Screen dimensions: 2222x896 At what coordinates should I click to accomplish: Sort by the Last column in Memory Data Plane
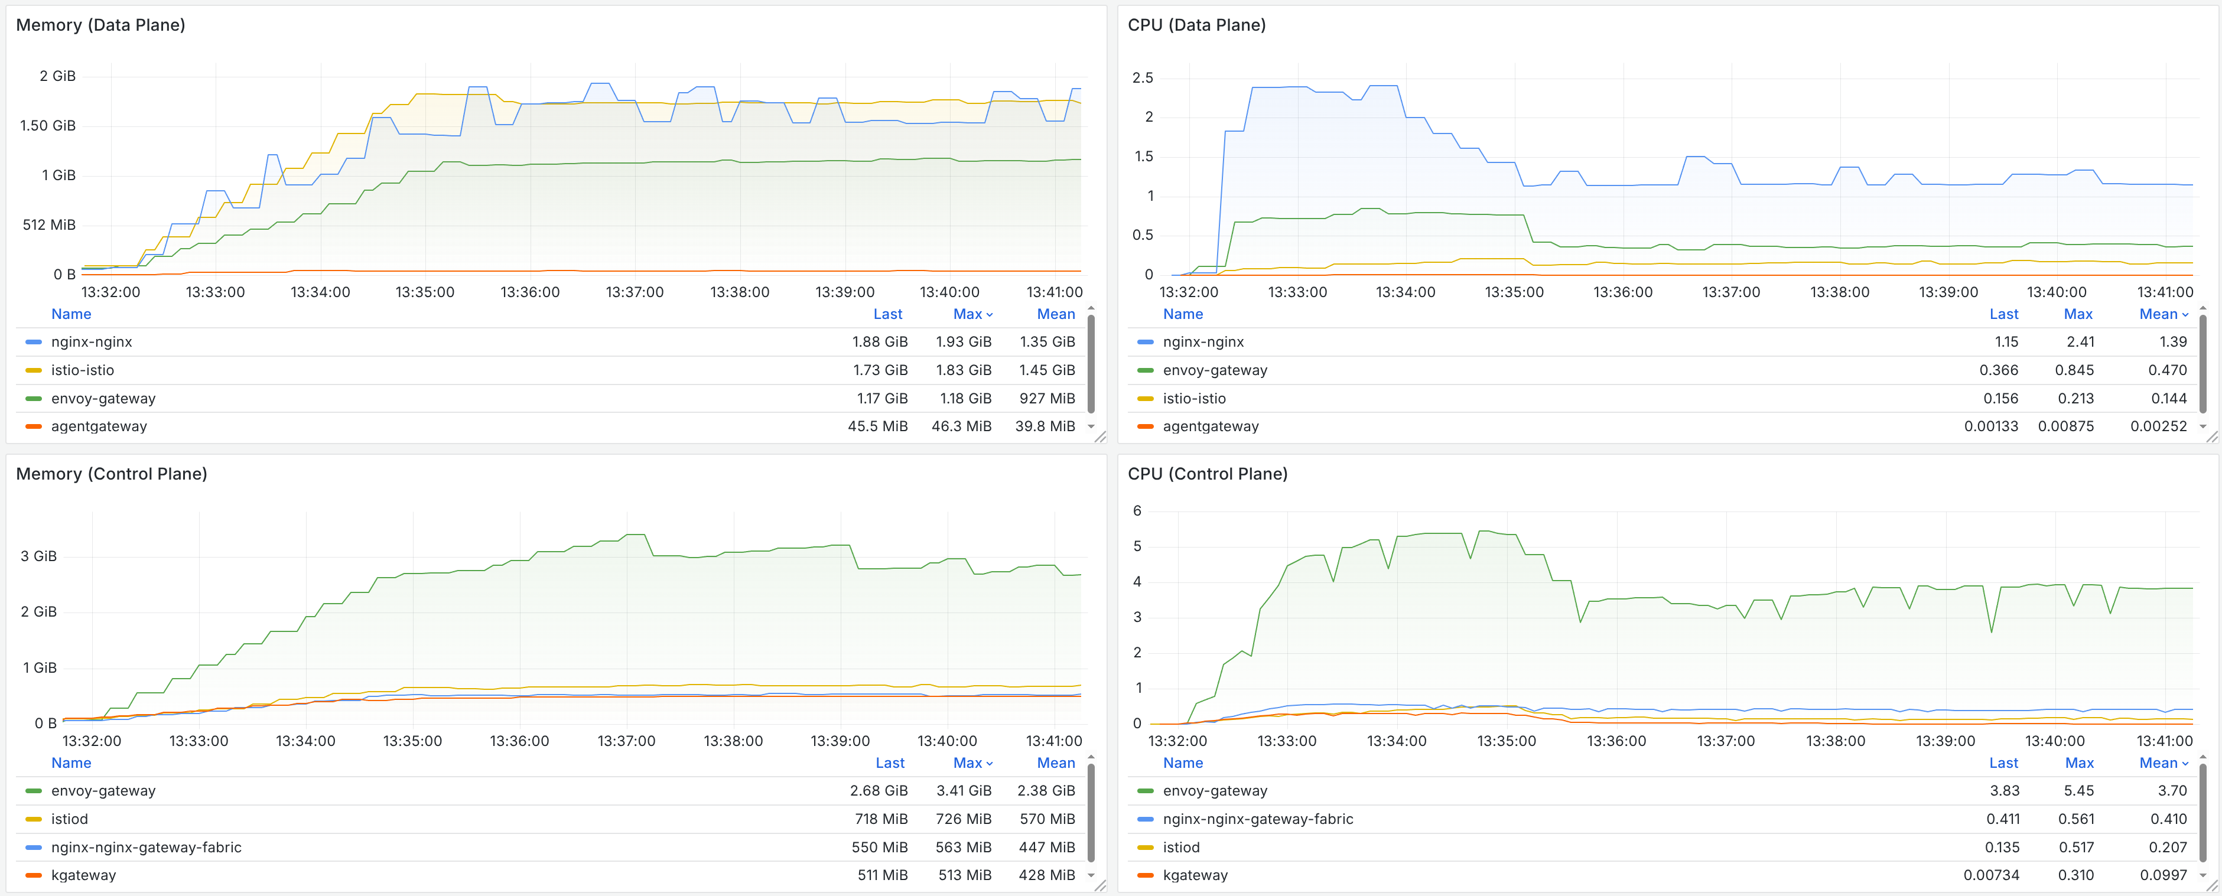[x=887, y=314]
